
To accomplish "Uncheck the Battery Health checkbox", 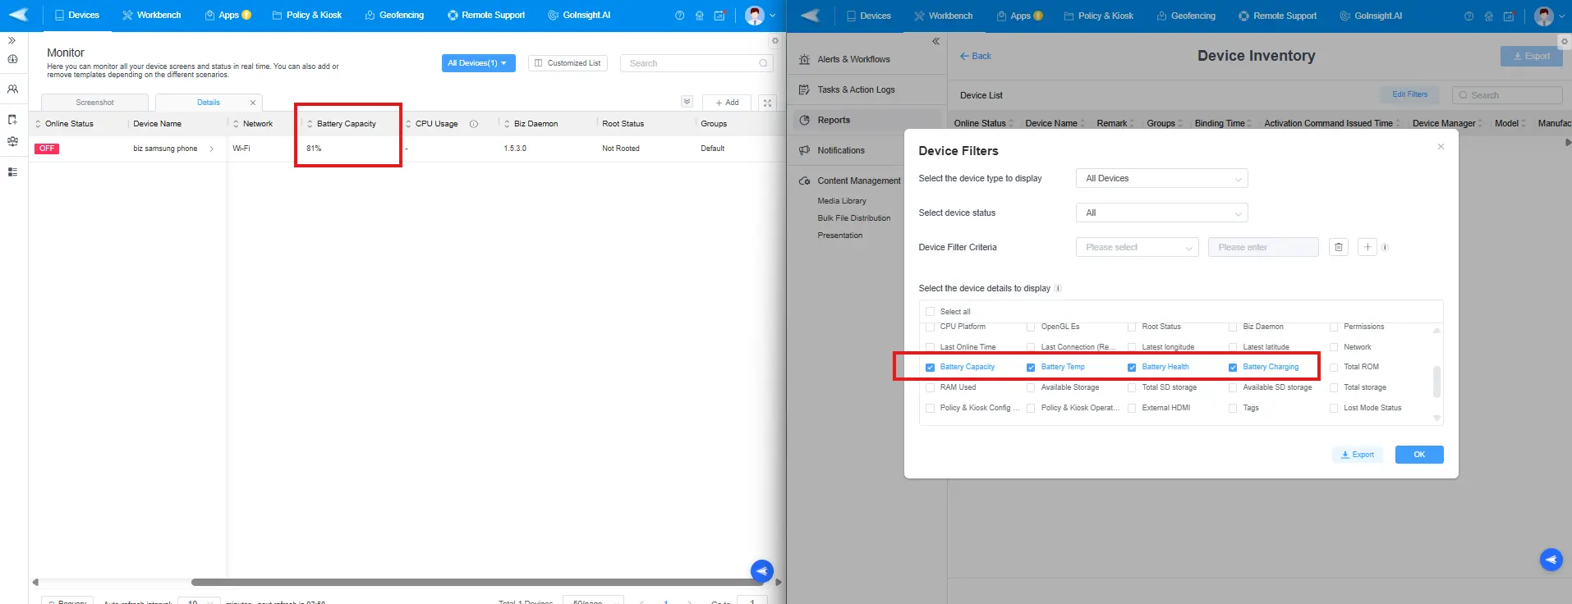I will coord(1132,368).
